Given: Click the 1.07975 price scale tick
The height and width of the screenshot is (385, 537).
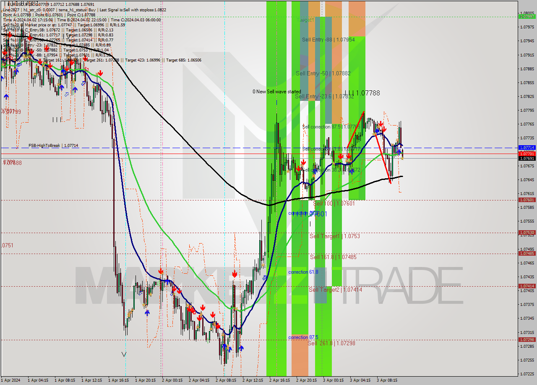Looking at the screenshot, I should click(x=527, y=27).
